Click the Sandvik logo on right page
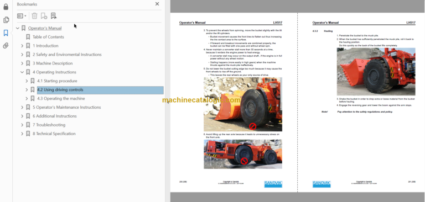Screen dimensions: 425x202 coord(321,184)
